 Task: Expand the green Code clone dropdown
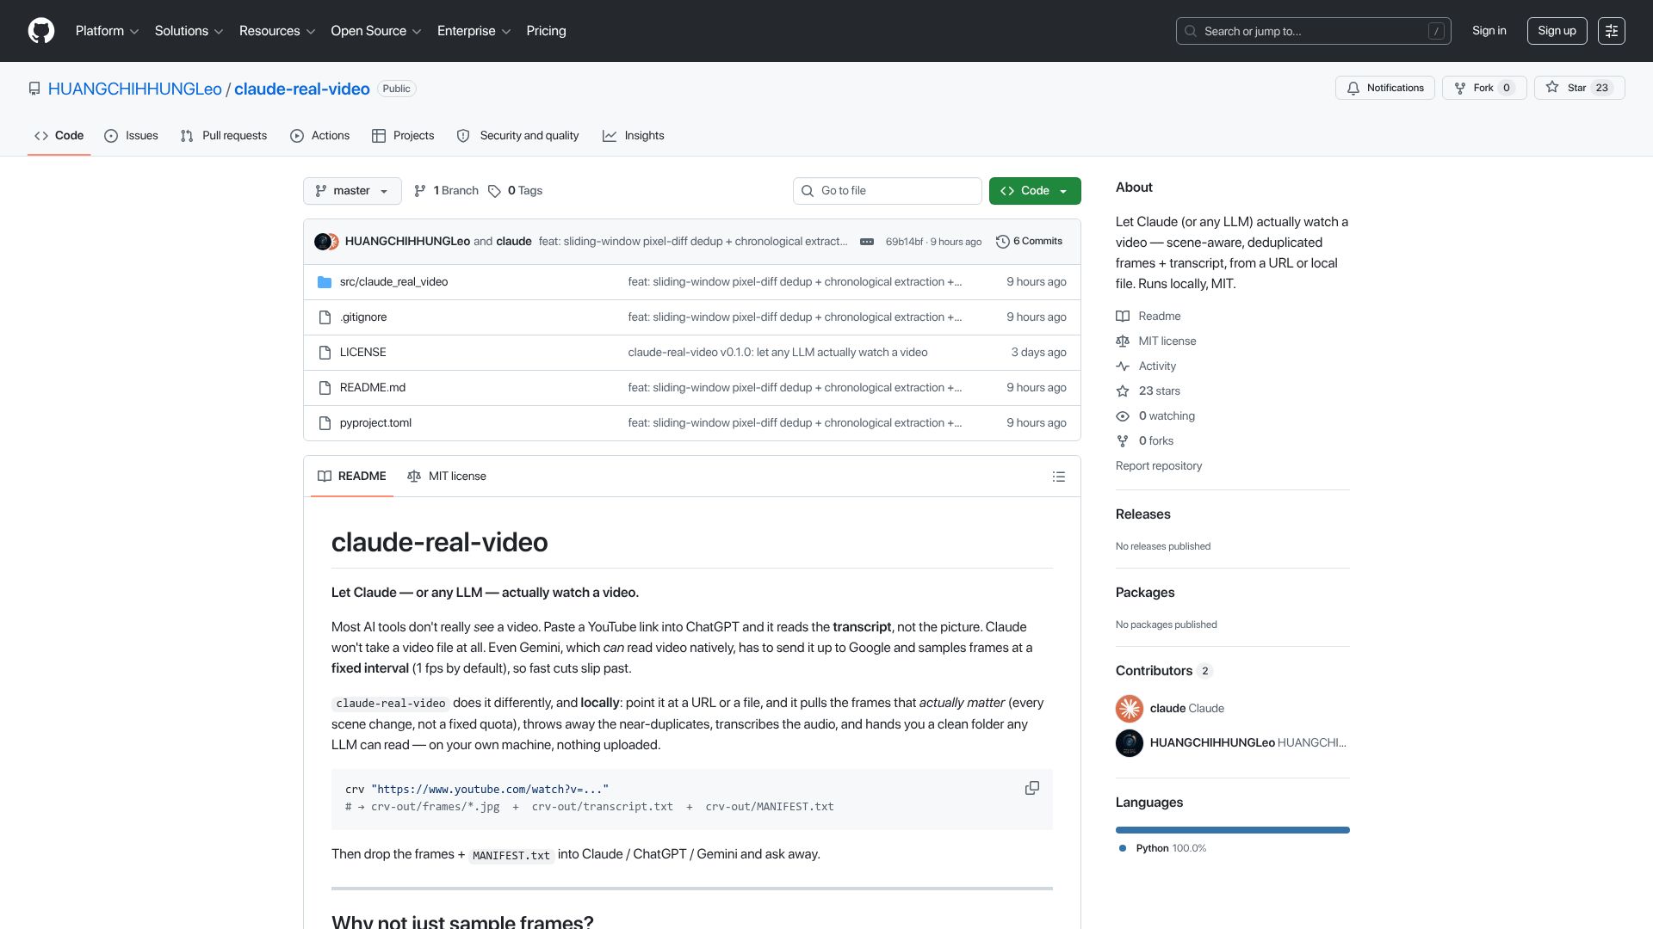pos(1035,191)
